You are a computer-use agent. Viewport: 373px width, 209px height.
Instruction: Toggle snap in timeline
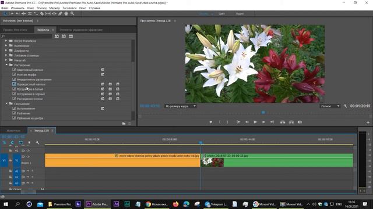(12, 142)
